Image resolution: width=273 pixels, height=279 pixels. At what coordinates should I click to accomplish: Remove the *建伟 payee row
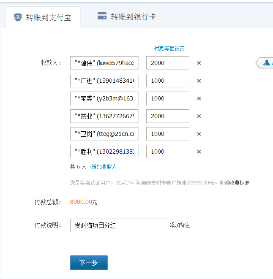[x=199, y=63]
